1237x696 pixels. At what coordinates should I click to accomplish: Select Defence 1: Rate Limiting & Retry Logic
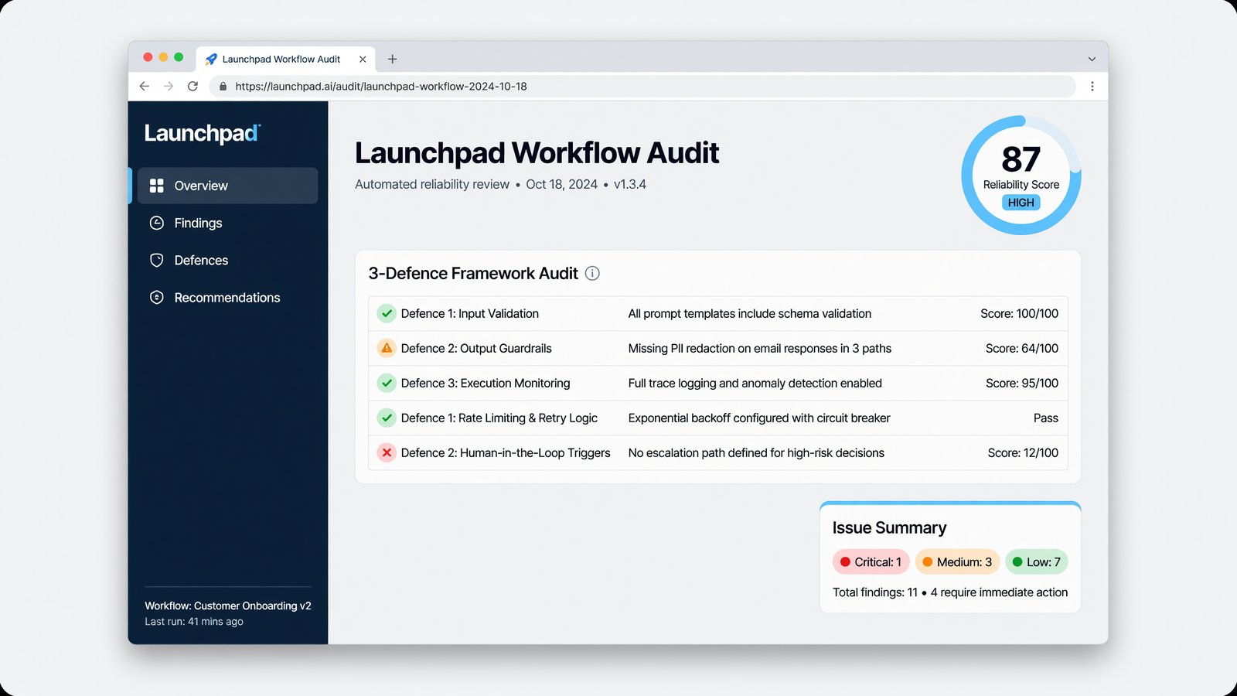(x=499, y=418)
